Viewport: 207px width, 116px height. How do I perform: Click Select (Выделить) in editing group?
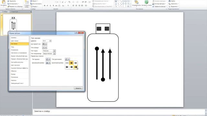[x=174, y=6]
